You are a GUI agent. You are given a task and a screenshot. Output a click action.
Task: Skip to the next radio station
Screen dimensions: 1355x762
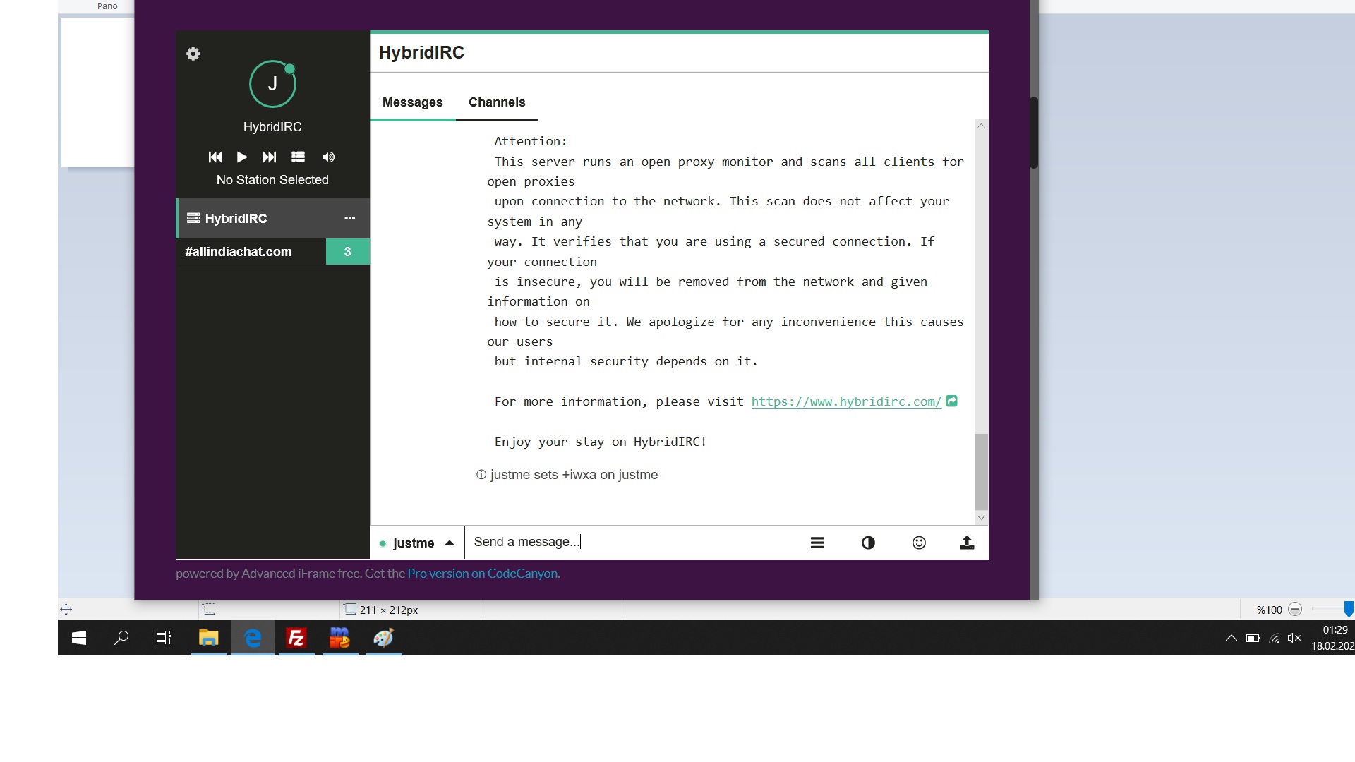[x=270, y=157]
